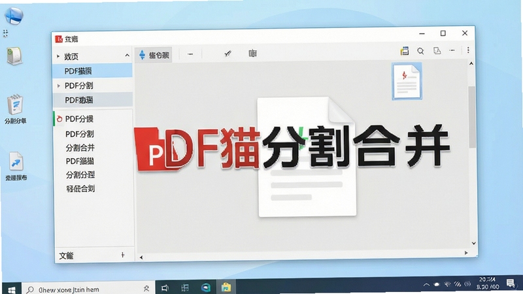
Task: Click the 文能 label at sidebar bottom
Action: tap(66, 255)
